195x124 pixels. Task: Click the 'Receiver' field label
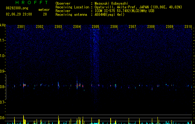tap(63, 11)
